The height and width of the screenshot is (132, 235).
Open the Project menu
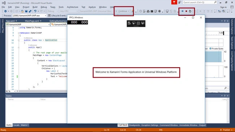pos(26,7)
